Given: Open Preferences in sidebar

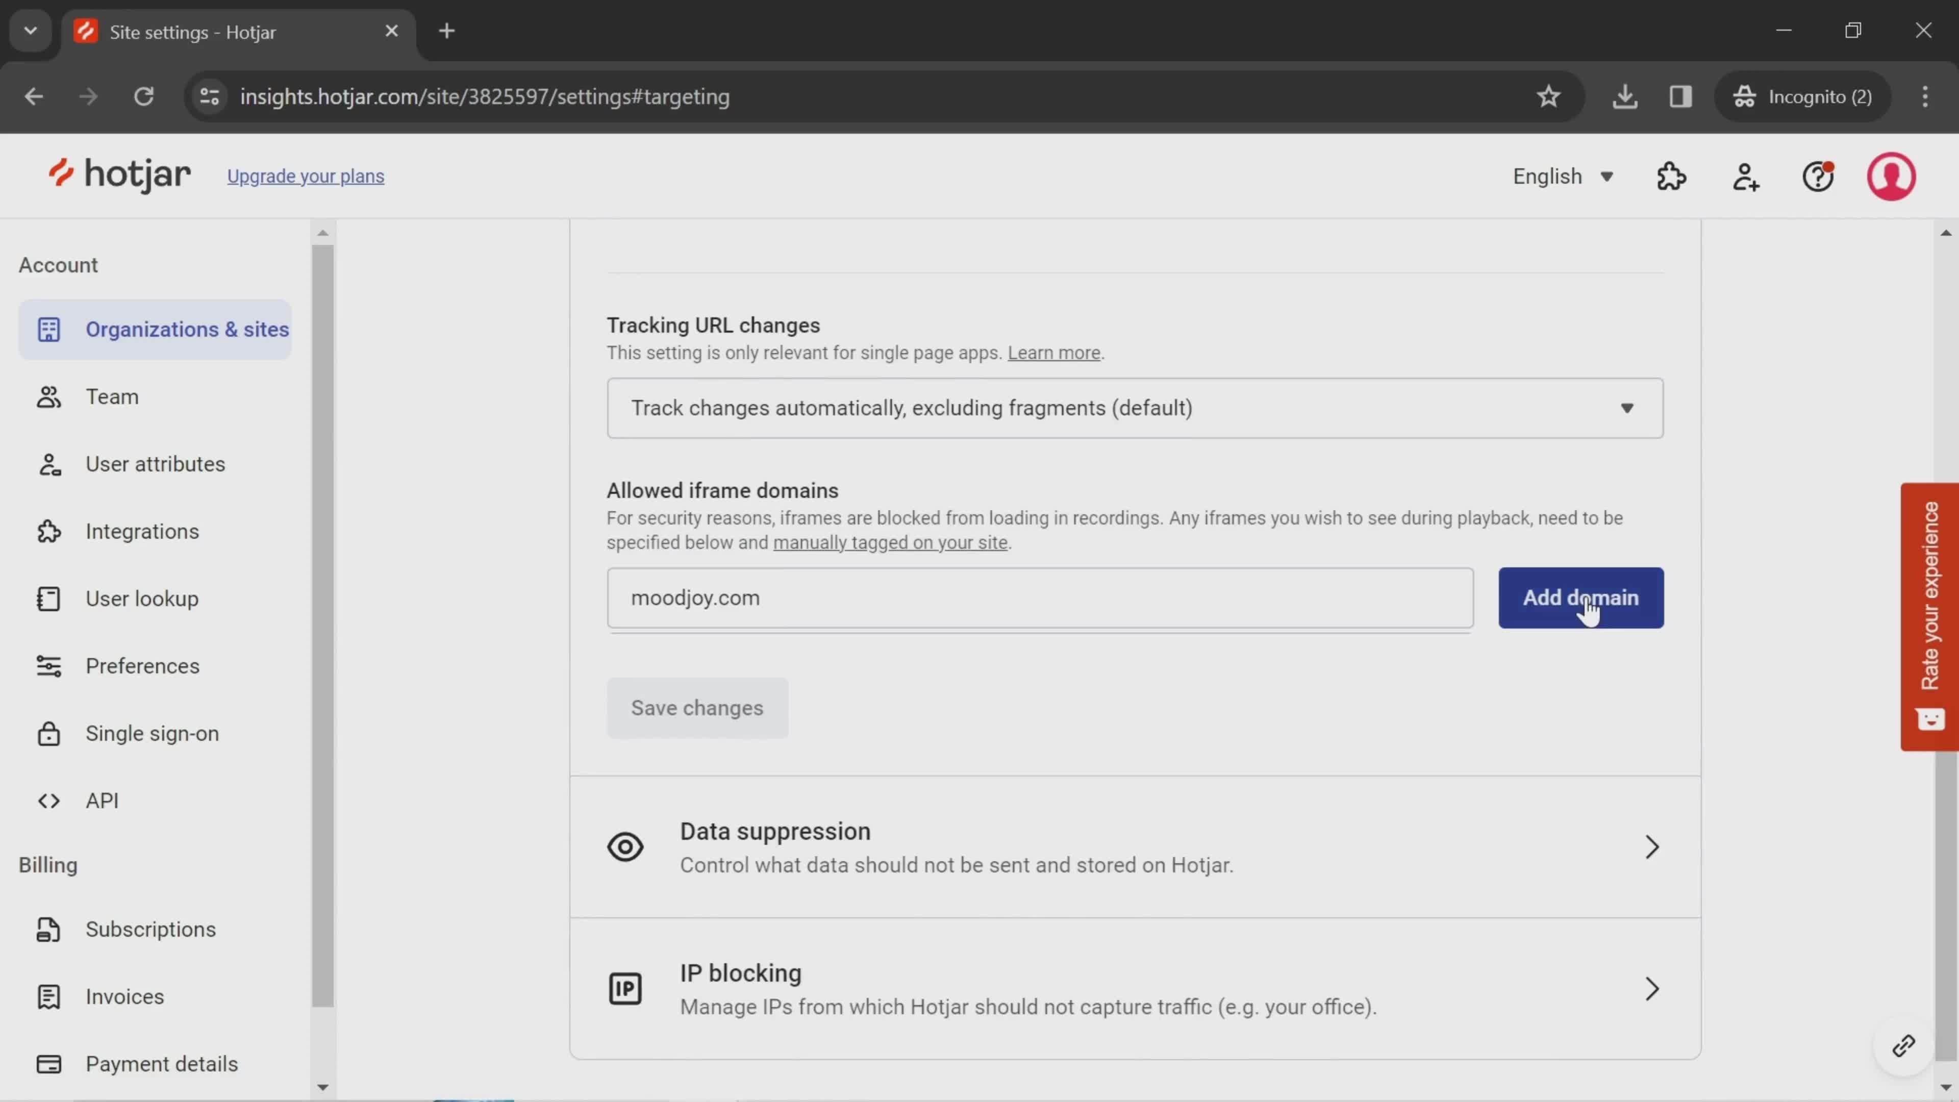Looking at the screenshot, I should point(155,666).
